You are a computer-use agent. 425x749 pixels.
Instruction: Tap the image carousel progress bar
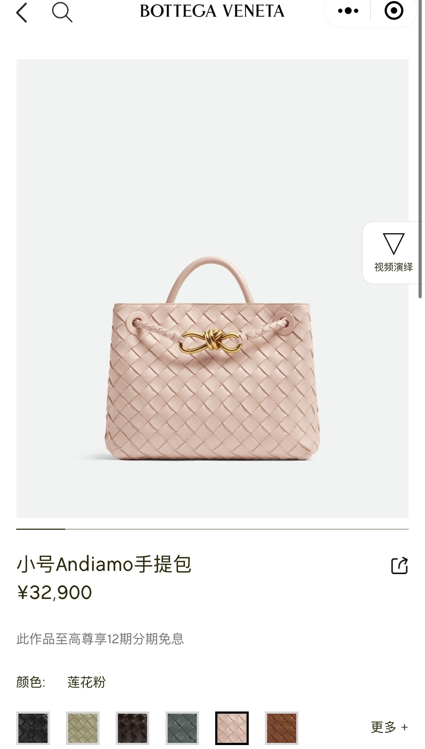(x=212, y=529)
